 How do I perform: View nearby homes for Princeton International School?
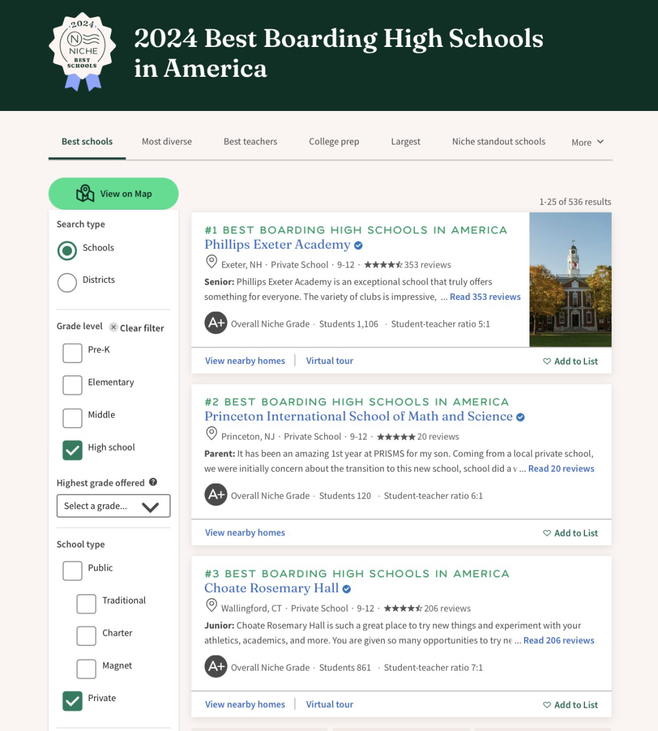tap(245, 533)
